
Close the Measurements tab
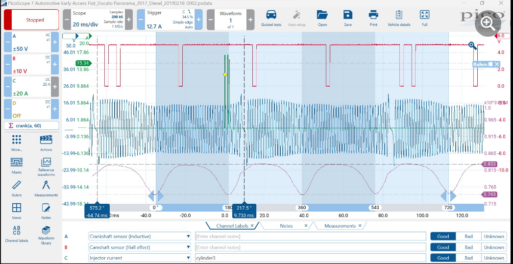[360, 226]
